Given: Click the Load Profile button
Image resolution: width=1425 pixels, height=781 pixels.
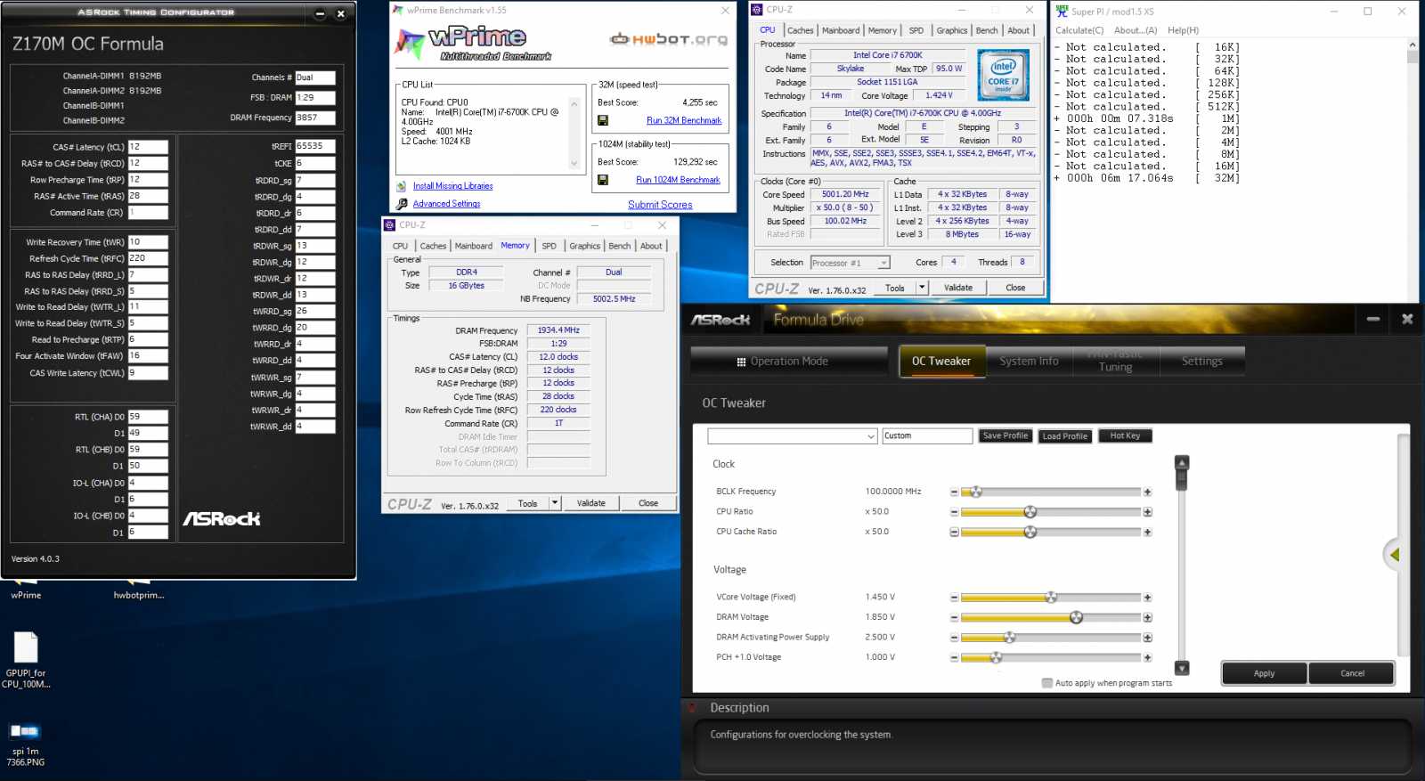Looking at the screenshot, I should [1064, 436].
